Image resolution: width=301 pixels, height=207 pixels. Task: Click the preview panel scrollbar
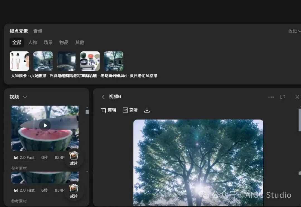point(300,120)
